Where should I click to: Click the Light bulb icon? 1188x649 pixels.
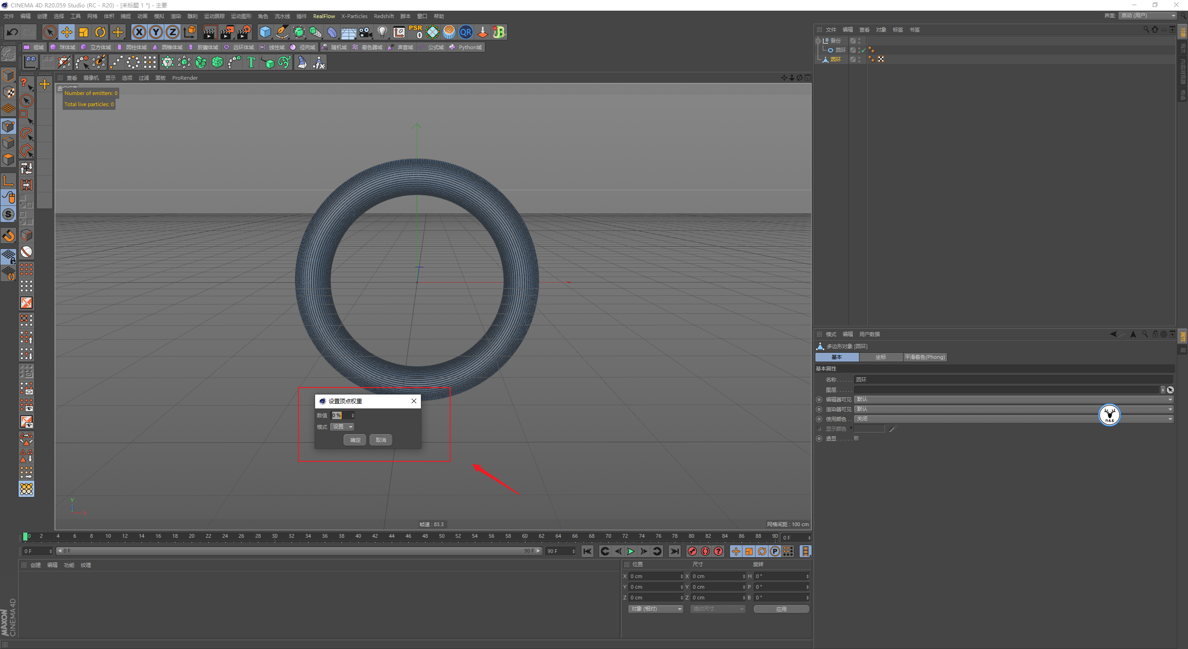[x=382, y=32]
